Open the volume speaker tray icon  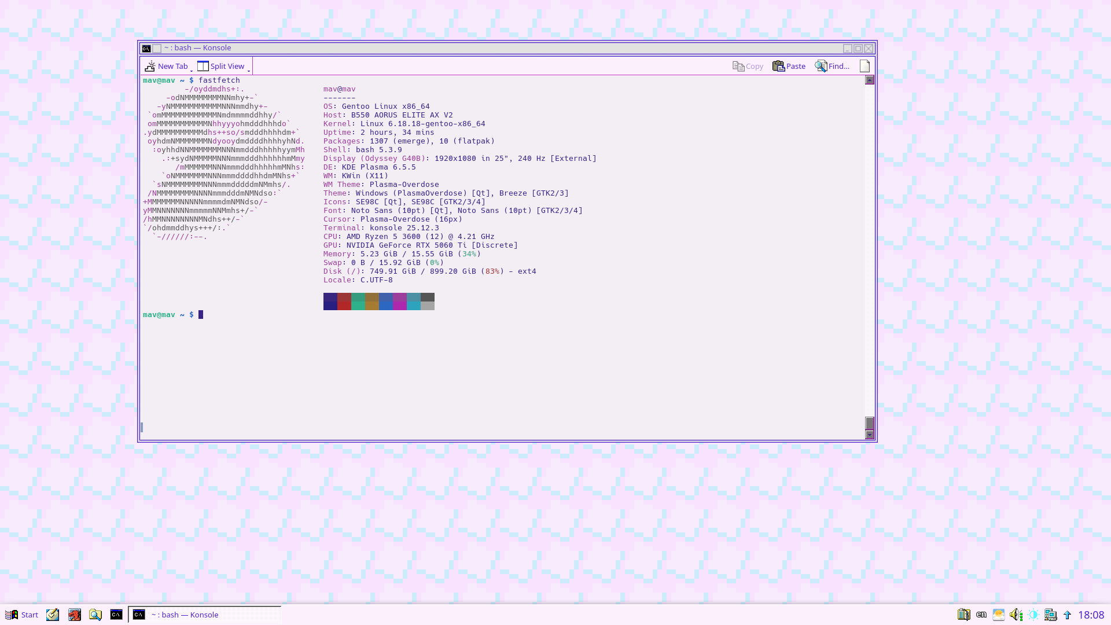click(x=1016, y=615)
